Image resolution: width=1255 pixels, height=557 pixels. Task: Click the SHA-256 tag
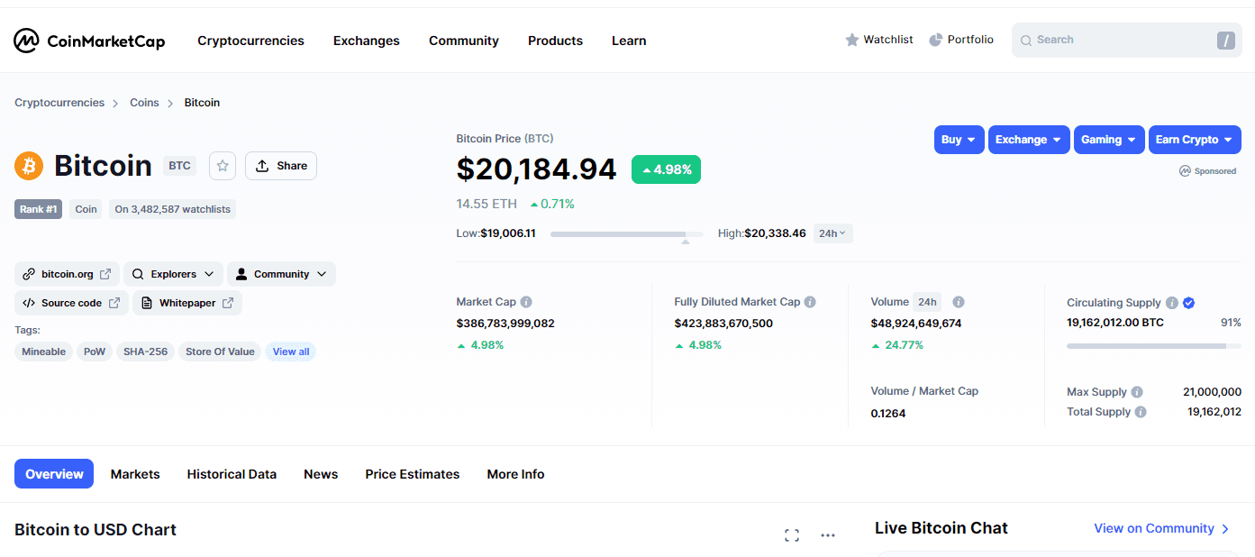tap(145, 352)
